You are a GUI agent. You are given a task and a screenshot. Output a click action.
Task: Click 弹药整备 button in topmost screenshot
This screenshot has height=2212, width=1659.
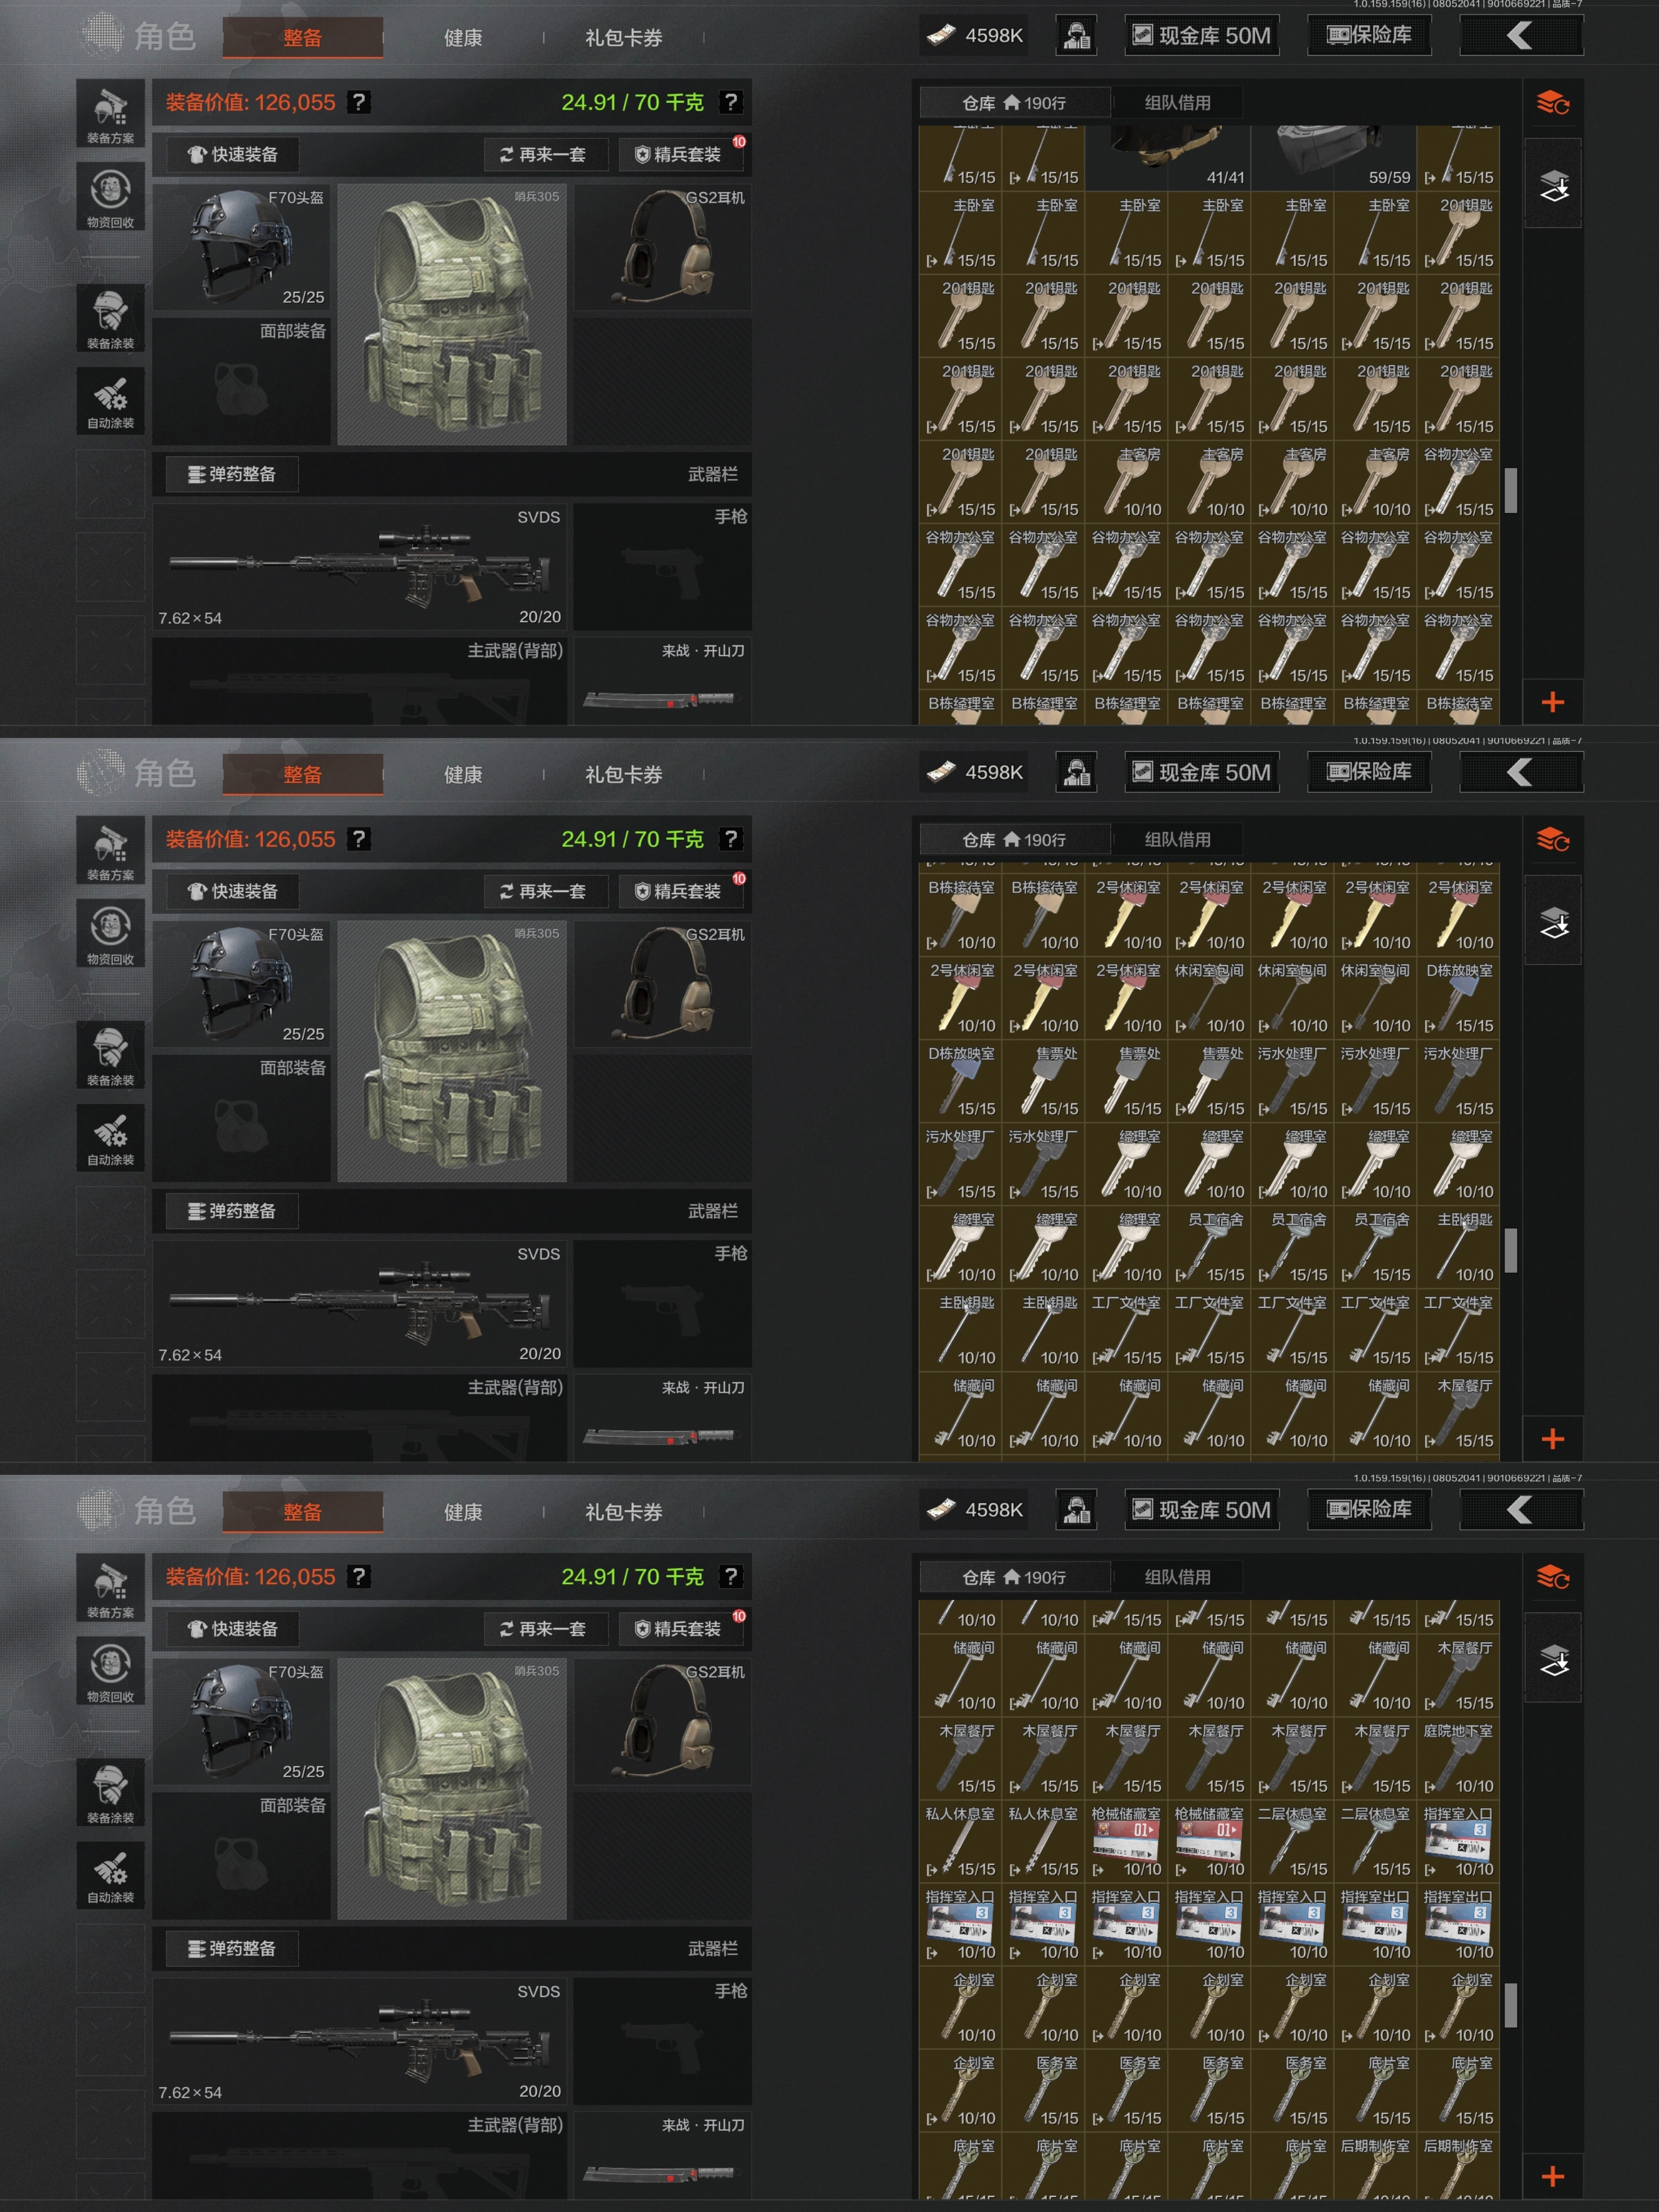pos(232,474)
